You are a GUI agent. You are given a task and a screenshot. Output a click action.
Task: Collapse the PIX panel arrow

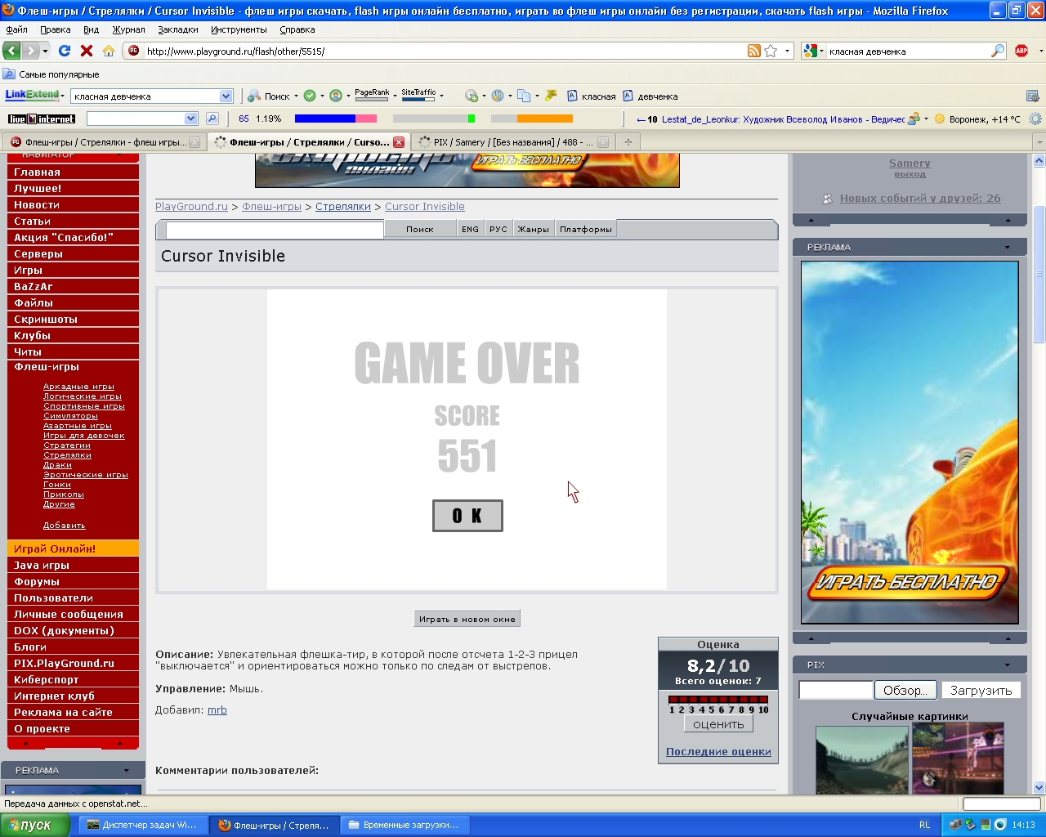tap(1008, 665)
